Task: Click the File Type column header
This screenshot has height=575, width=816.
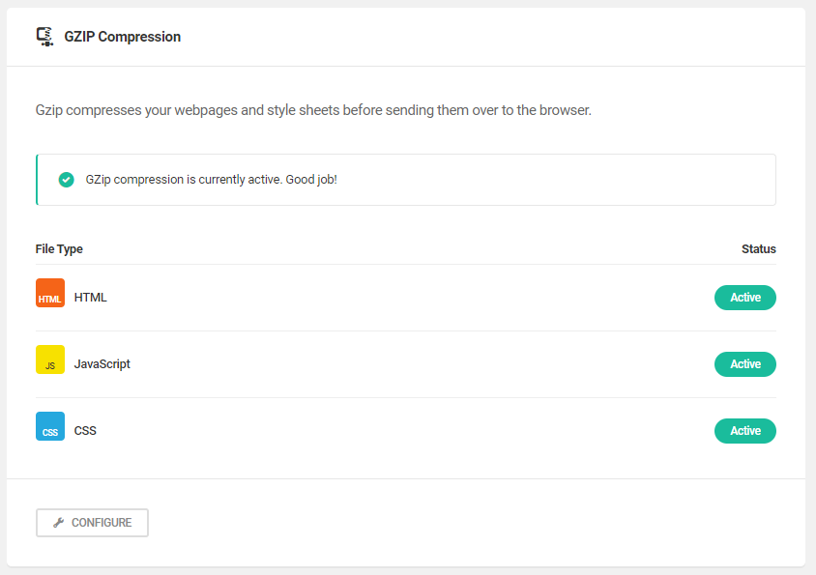Action: pos(59,249)
